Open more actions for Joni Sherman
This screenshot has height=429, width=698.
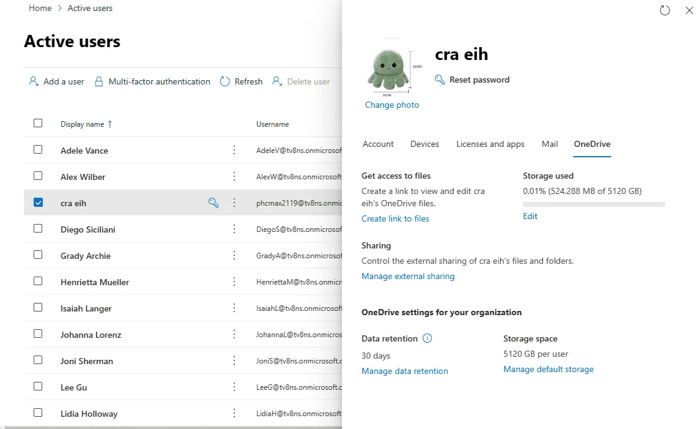[234, 360]
